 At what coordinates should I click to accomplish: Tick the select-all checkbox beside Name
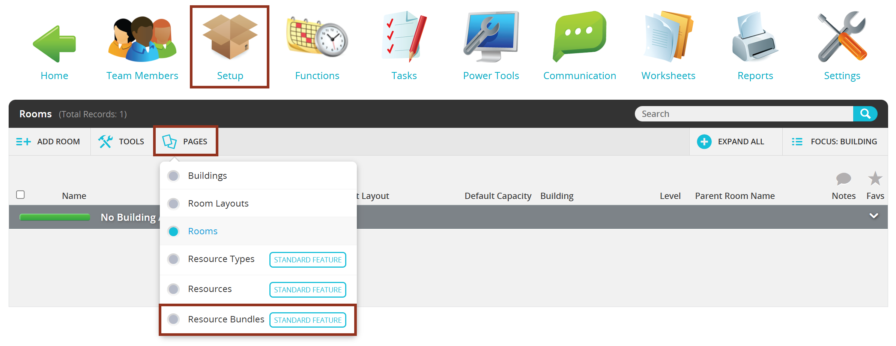coord(21,195)
